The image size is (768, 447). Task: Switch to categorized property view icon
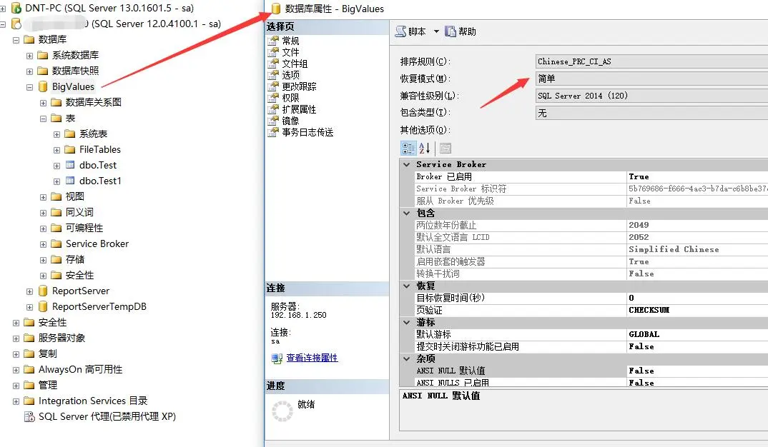tap(408, 149)
